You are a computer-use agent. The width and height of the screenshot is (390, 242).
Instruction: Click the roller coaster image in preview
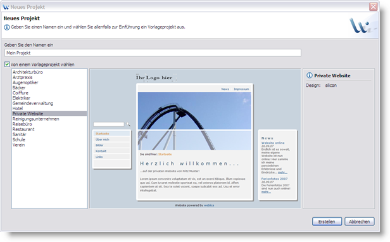tap(194, 121)
